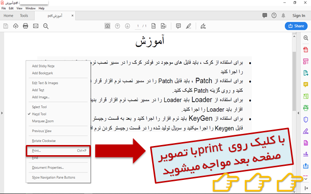Click the current page number field
311x194 pixels.
point(138,26)
